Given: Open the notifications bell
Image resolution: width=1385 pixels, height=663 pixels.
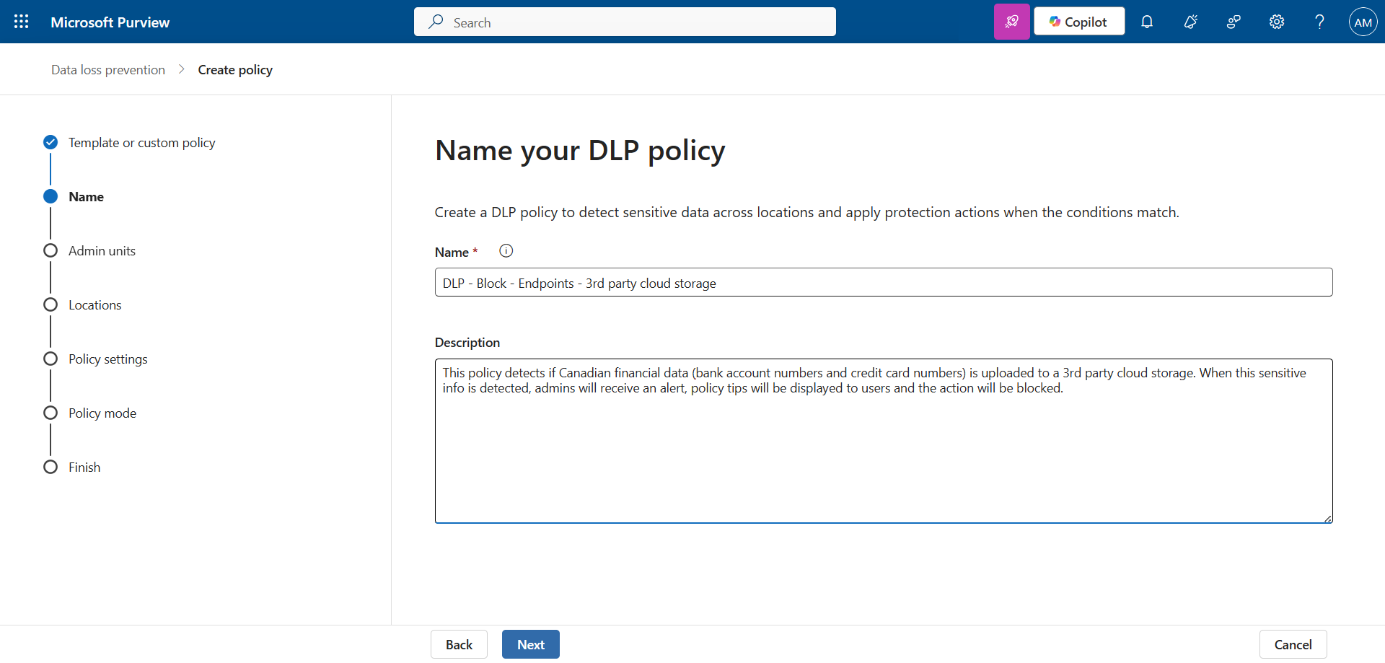Looking at the screenshot, I should click(x=1147, y=22).
